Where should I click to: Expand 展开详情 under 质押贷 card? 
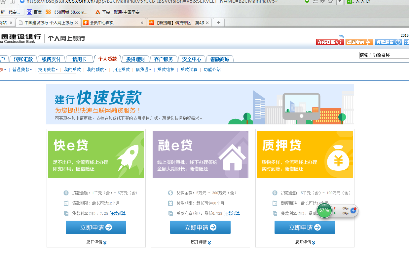click(305, 242)
